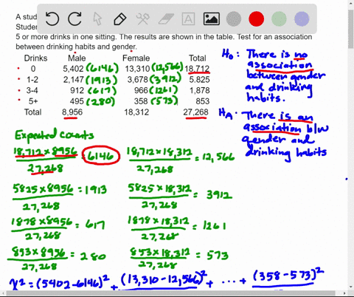Image resolution: width=354 pixels, height=297 pixels.
Task: Choose the gray color swatch
Action: pyautogui.click(x=234, y=19)
